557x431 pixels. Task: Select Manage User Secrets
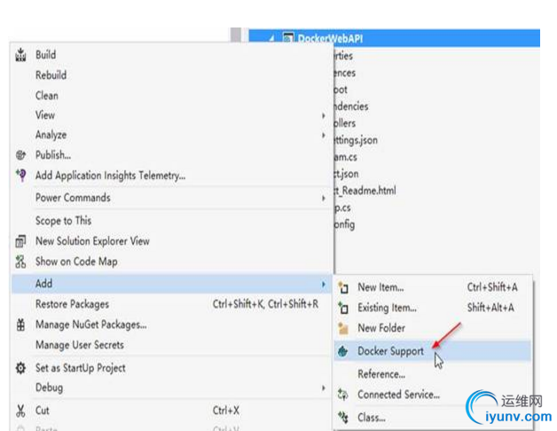tap(172, 345)
